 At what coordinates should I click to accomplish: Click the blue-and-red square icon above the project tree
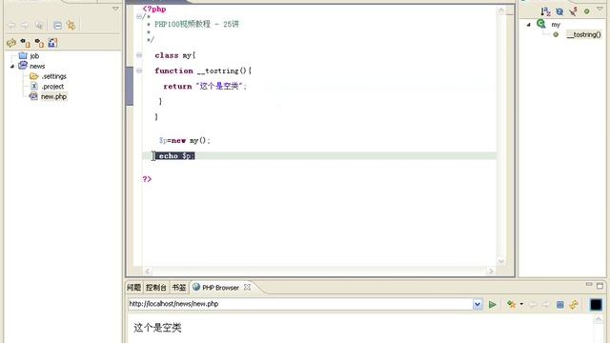[52, 43]
